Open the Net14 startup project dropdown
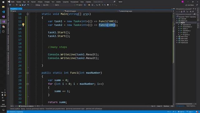 click(65, 5)
